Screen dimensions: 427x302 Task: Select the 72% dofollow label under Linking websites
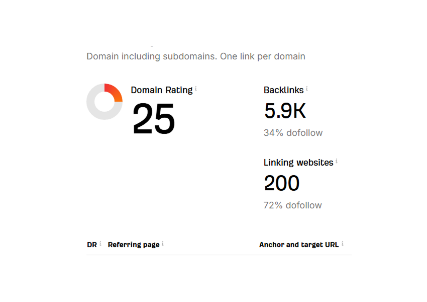point(293,205)
